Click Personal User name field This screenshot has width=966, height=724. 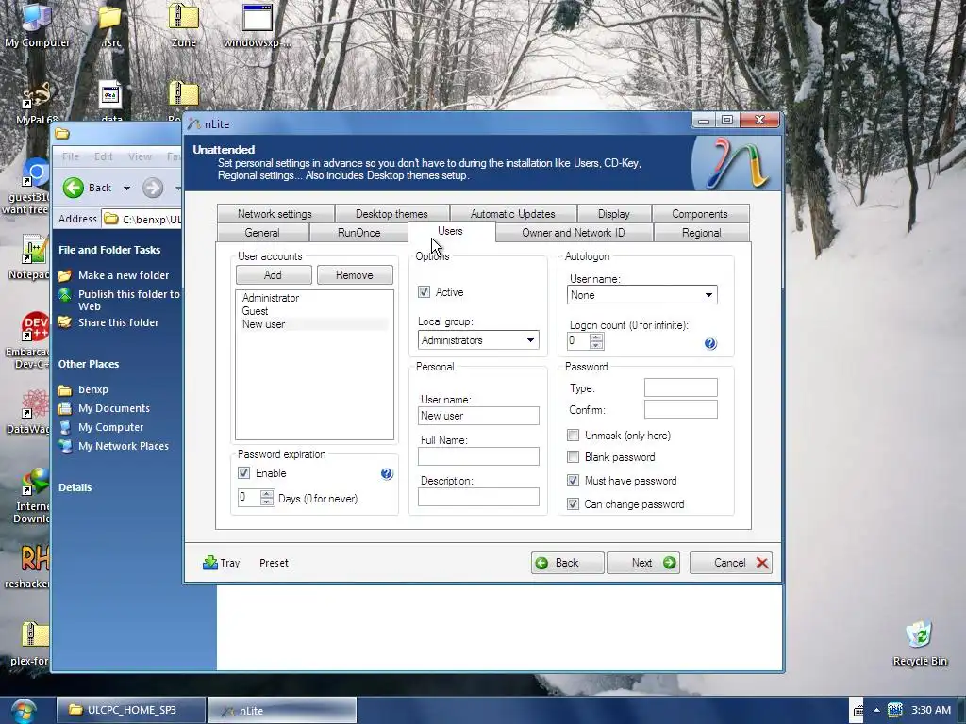click(x=478, y=416)
